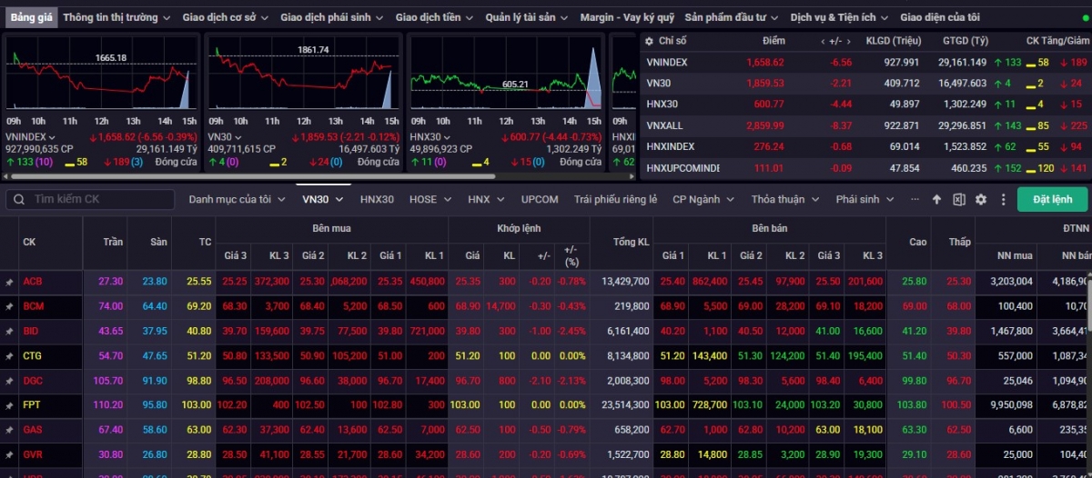The image size is (1092, 478).
Task: Toggle the pin for CTG row
Action: click(x=9, y=356)
